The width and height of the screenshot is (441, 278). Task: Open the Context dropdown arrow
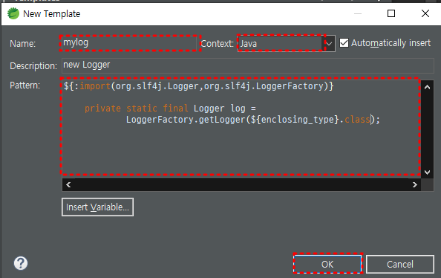point(329,44)
